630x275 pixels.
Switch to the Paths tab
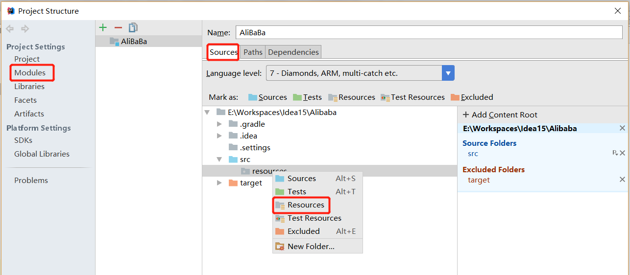coord(253,52)
